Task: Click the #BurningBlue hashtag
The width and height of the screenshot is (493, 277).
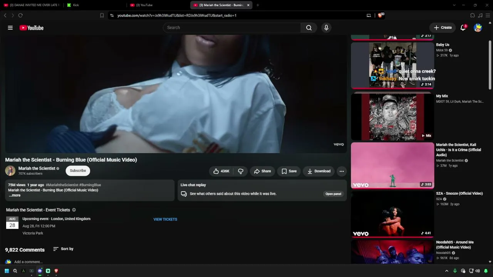Action: coord(90,185)
